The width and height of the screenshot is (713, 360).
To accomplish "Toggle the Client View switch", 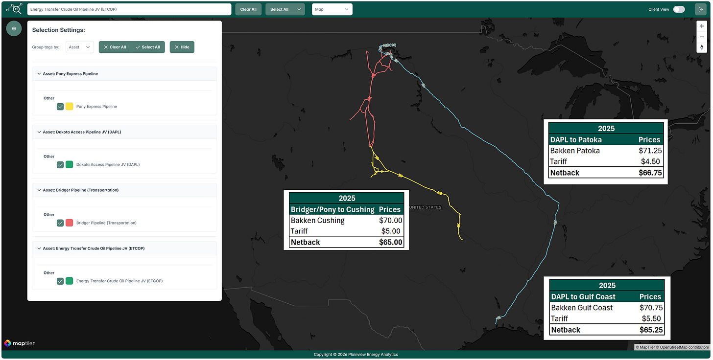I will 679,9.
